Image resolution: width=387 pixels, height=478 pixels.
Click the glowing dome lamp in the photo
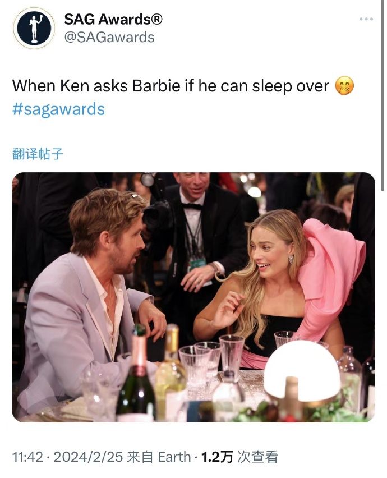302,370
